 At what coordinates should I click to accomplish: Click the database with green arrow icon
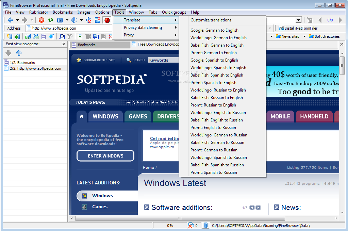17,36
